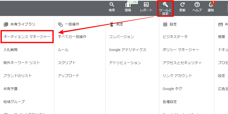Click the search magnifier icon
This screenshot has height=114, width=228.
[x=112, y=5]
